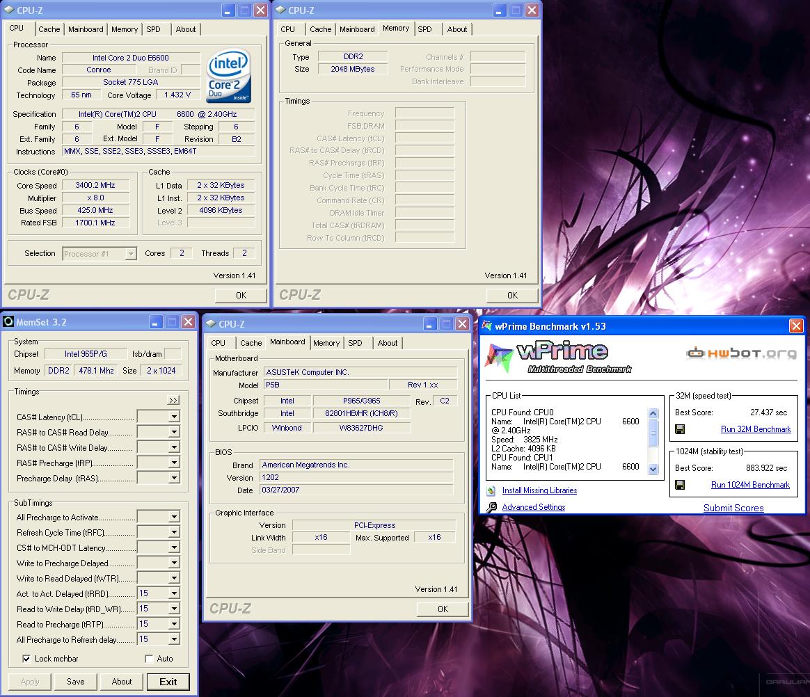The width and height of the screenshot is (810, 697).
Task: Open the RAS# to CAS# Write Delay dropdown
Action: pos(174,447)
